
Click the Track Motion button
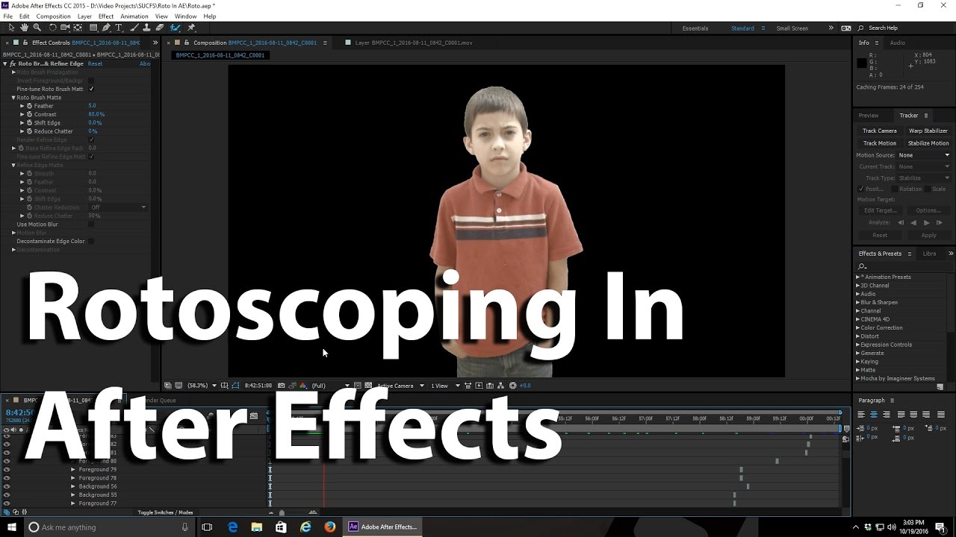tap(880, 143)
